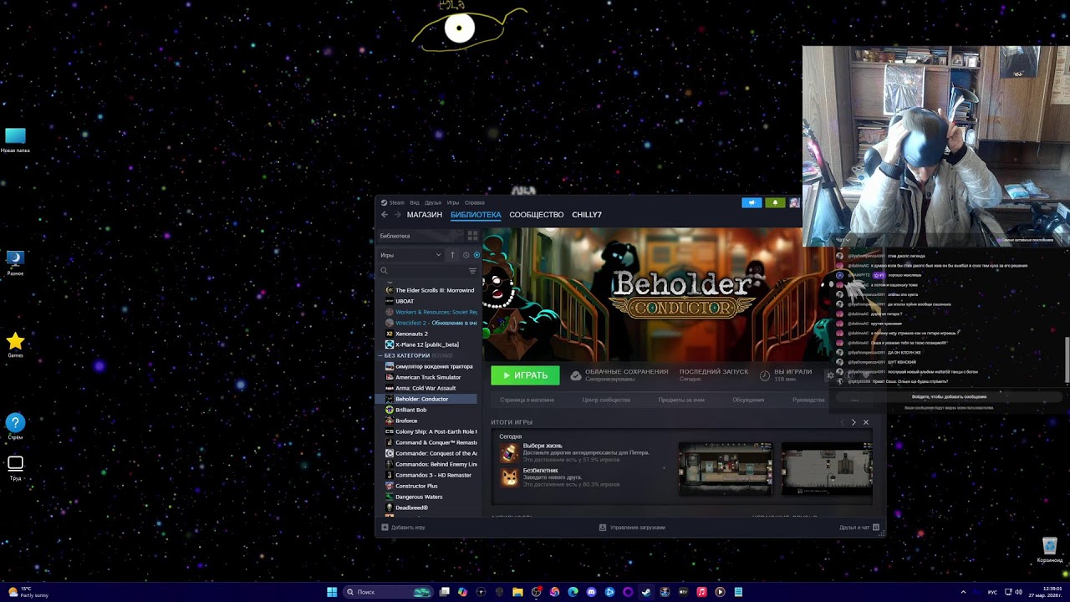
Task: Expand the Игры collection dropdown
Action: 410,255
